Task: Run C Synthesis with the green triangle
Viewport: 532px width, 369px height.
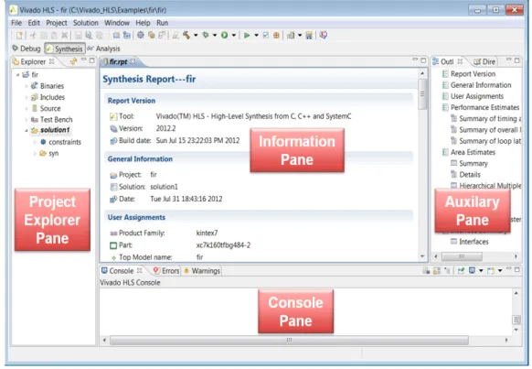Action: (x=247, y=35)
